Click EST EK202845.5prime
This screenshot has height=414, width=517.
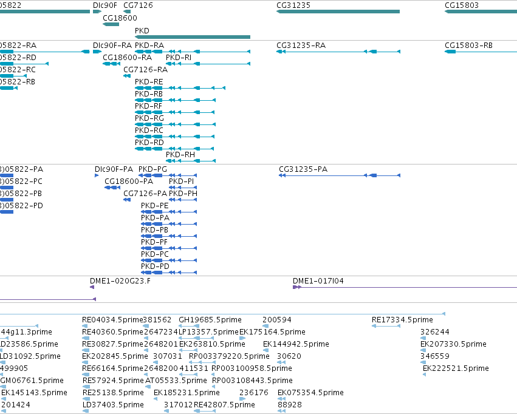(x=86, y=362)
